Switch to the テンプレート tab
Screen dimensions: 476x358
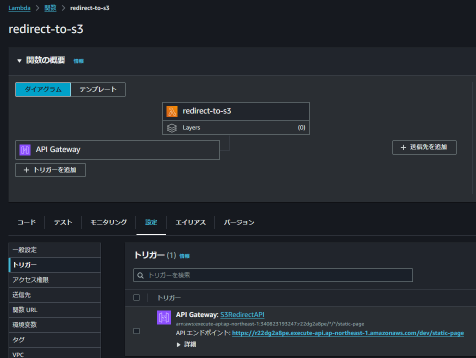point(98,89)
